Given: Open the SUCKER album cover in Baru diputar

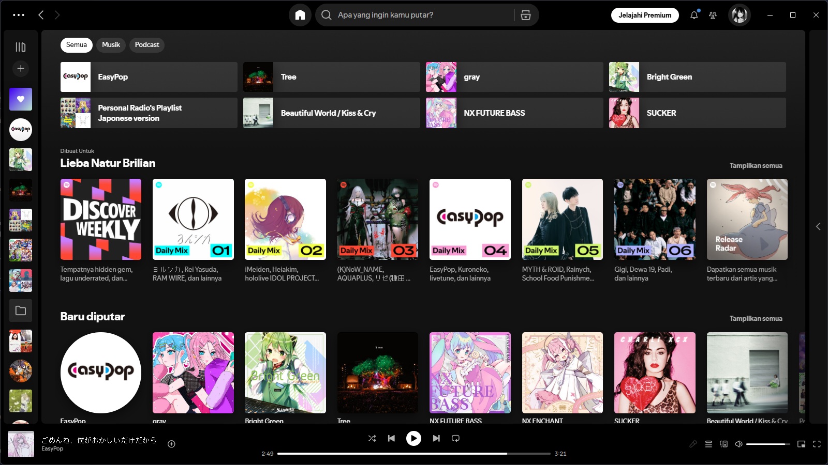Looking at the screenshot, I should 655,373.
